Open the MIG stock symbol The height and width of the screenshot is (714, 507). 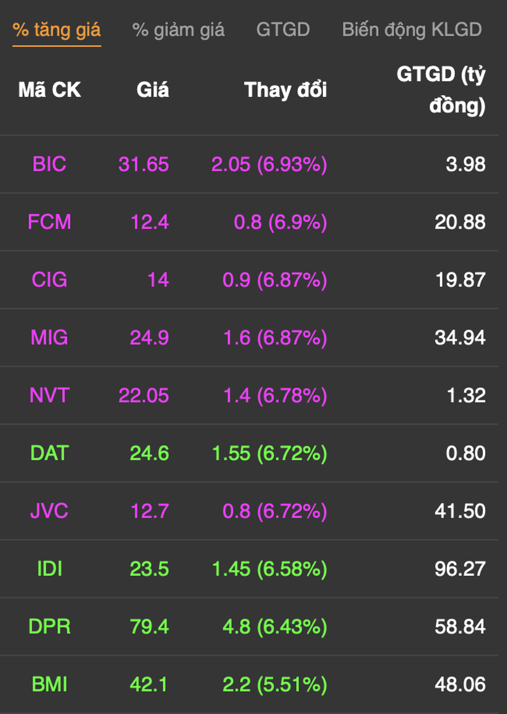click(x=50, y=338)
